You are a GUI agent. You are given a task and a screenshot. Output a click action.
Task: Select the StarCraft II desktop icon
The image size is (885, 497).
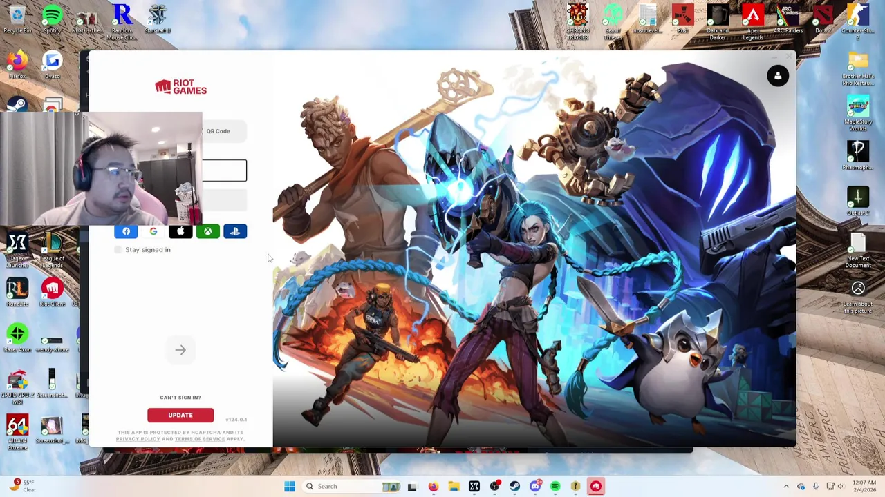[x=158, y=19]
